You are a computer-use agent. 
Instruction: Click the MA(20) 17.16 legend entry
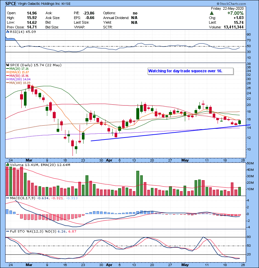[x=19, y=69]
